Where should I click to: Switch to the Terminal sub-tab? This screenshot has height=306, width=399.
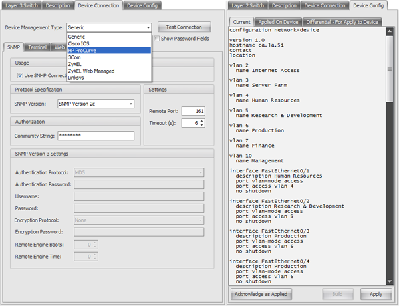(x=37, y=47)
